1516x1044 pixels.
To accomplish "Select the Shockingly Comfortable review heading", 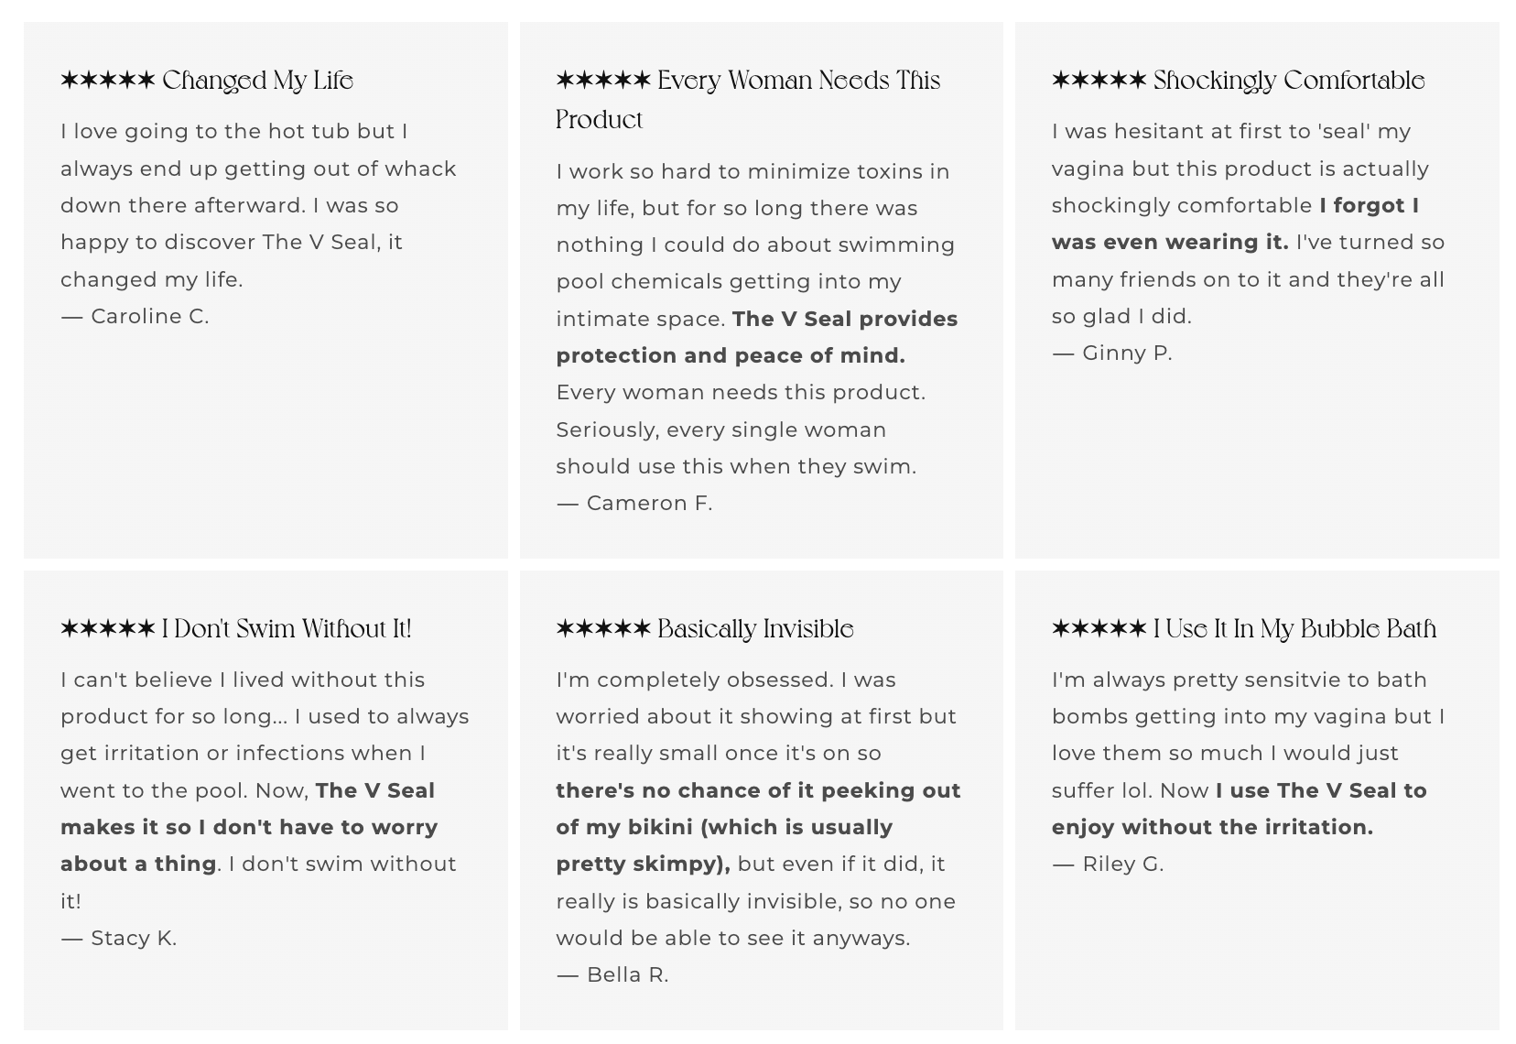I will [1288, 81].
